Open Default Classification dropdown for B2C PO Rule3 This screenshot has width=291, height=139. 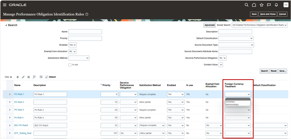tap(270, 126)
